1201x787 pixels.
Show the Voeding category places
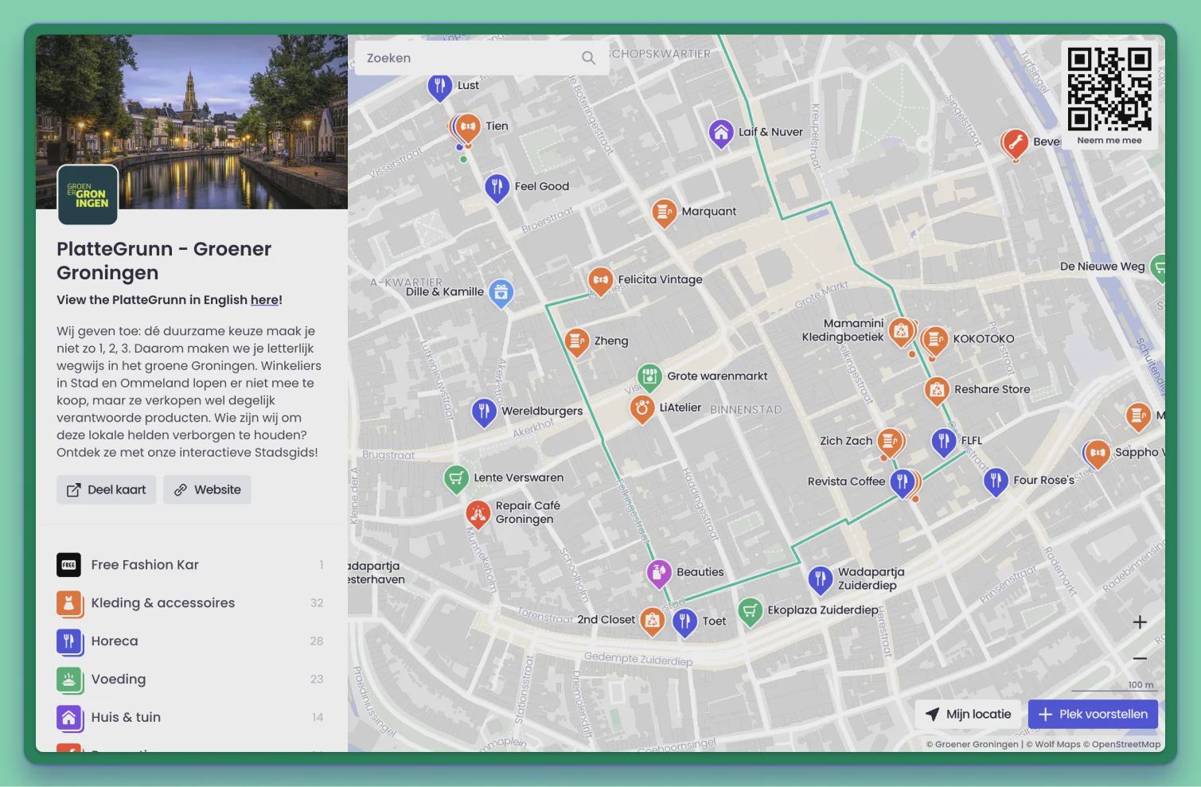point(118,680)
